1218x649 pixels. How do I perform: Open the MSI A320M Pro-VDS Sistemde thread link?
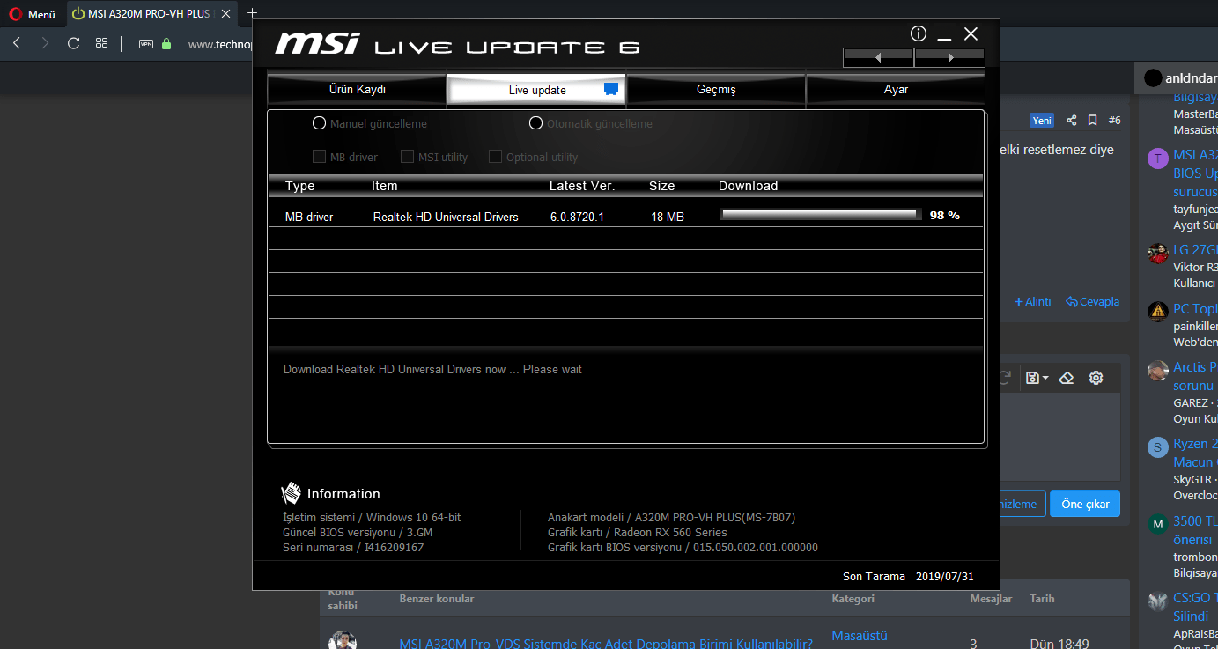coord(606,644)
